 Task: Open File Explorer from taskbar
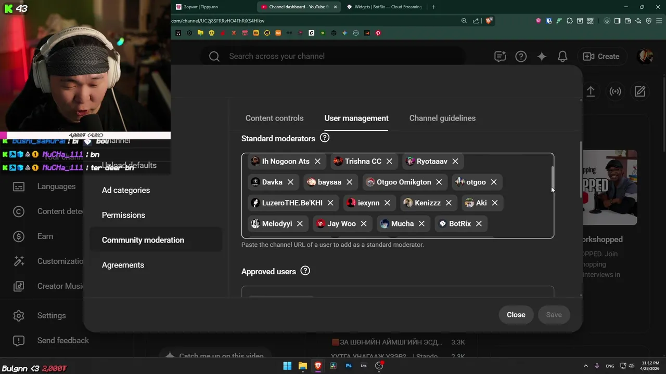click(x=302, y=366)
